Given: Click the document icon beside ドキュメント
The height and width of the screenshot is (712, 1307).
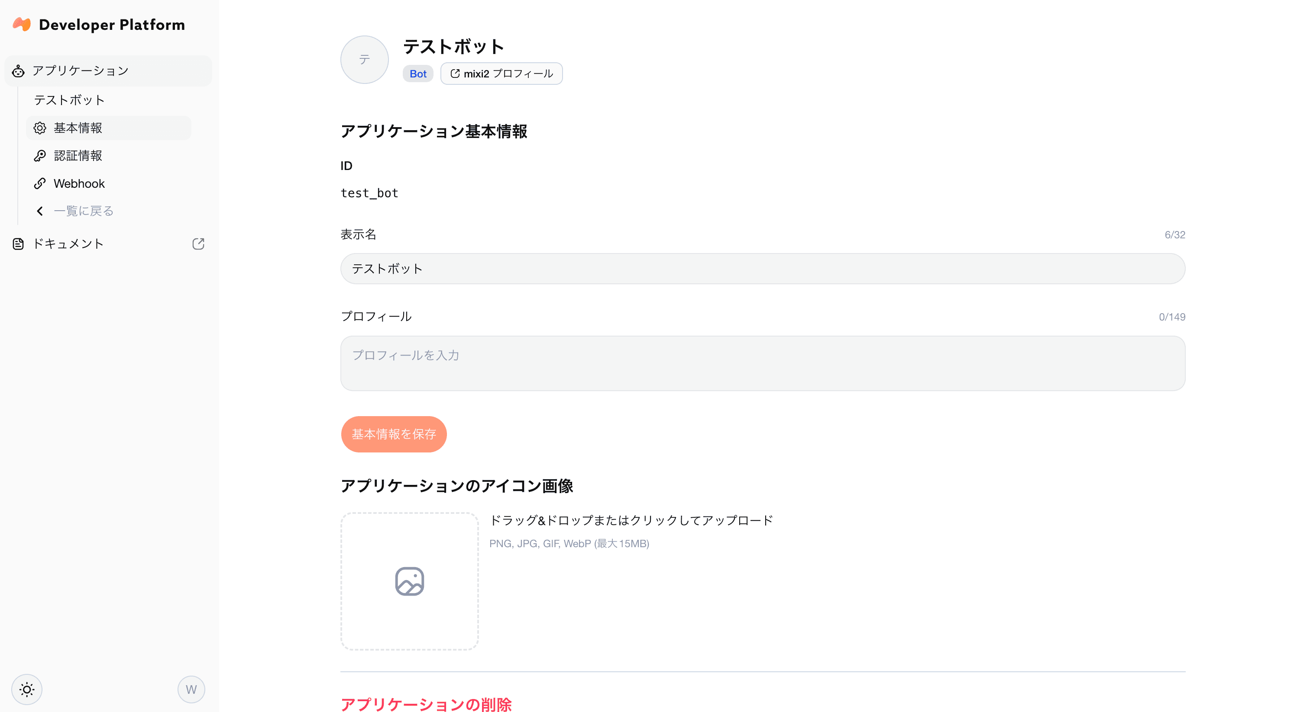Looking at the screenshot, I should pyautogui.click(x=18, y=244).
